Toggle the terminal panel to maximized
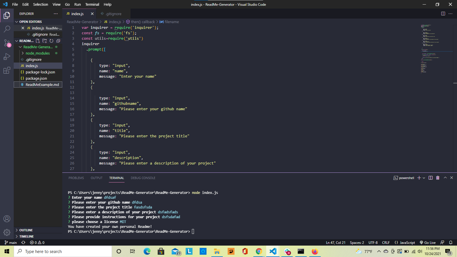 click(x=445, y=178)
